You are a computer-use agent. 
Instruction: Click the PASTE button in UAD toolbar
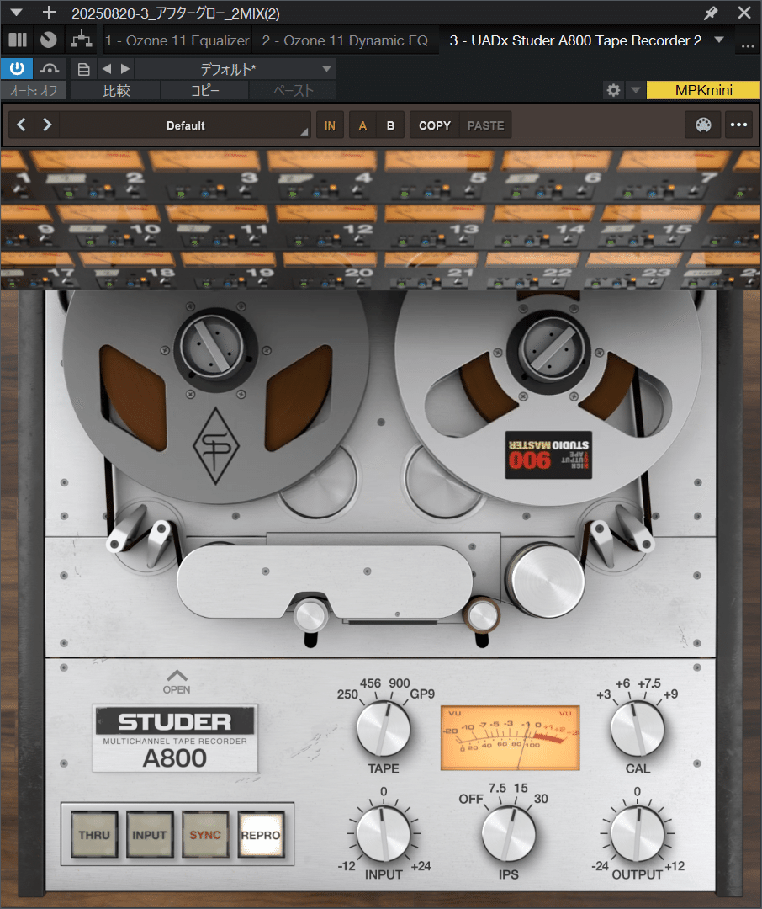coord(485,125)
